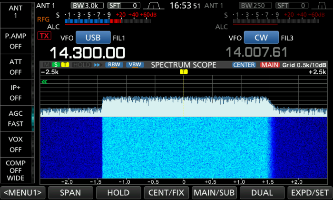Tap the spectrum scope trace area
Viewport: 333px width, 200px height.
184,96
